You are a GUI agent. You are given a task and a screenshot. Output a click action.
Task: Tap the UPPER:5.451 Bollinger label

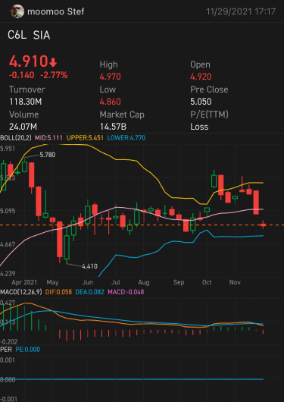(x=85, y=138)
